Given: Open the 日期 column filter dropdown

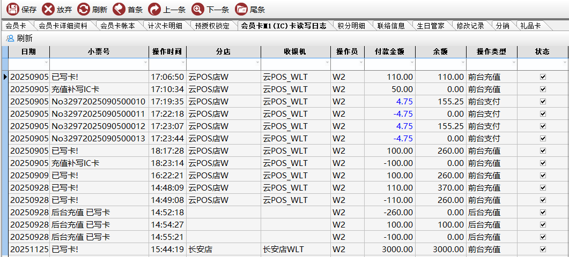Looking at the screenshot, I should [x=46, y=63].
